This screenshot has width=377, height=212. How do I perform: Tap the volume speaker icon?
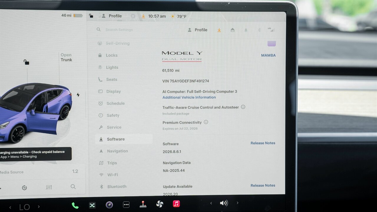224,203
